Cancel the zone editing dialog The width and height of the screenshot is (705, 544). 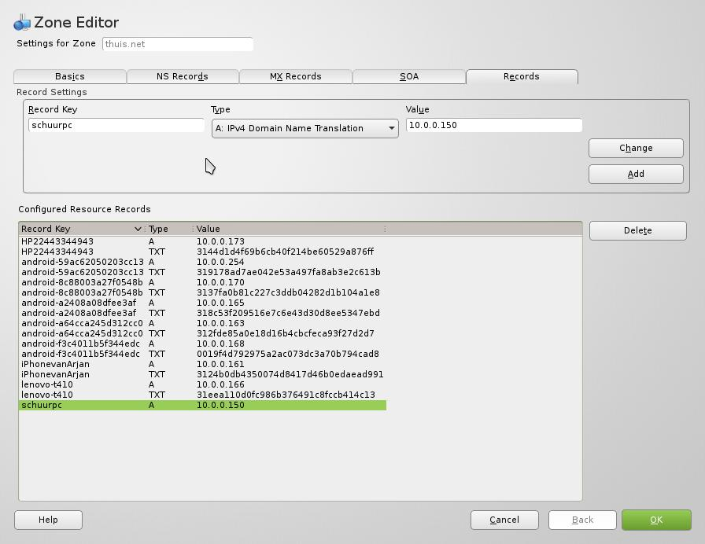point(504,520)
